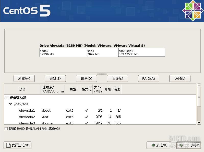204x152 pixels.
Task: Click the 设备 column header
Action: click(x=22, y=89)
